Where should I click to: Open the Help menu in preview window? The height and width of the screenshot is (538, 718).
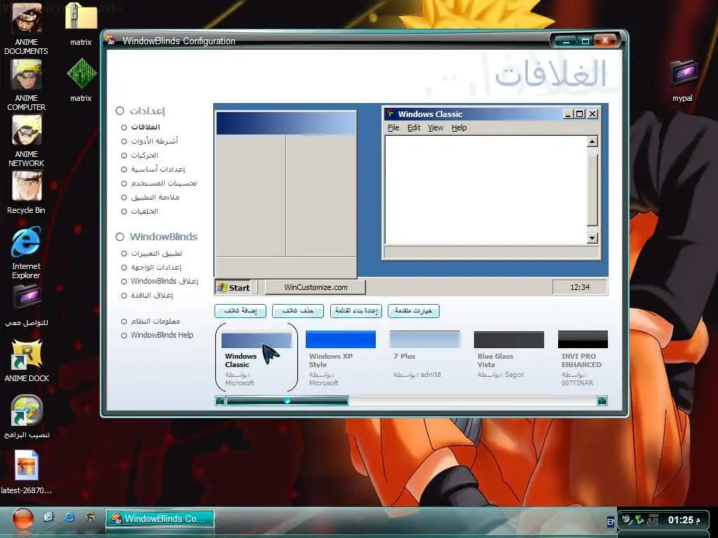[x=459, y=127]
